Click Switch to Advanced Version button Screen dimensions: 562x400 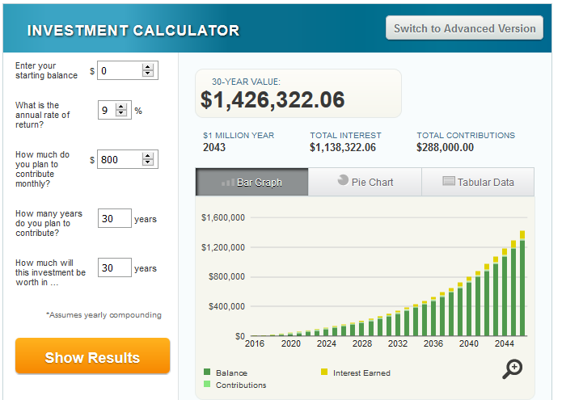point(464,28)
